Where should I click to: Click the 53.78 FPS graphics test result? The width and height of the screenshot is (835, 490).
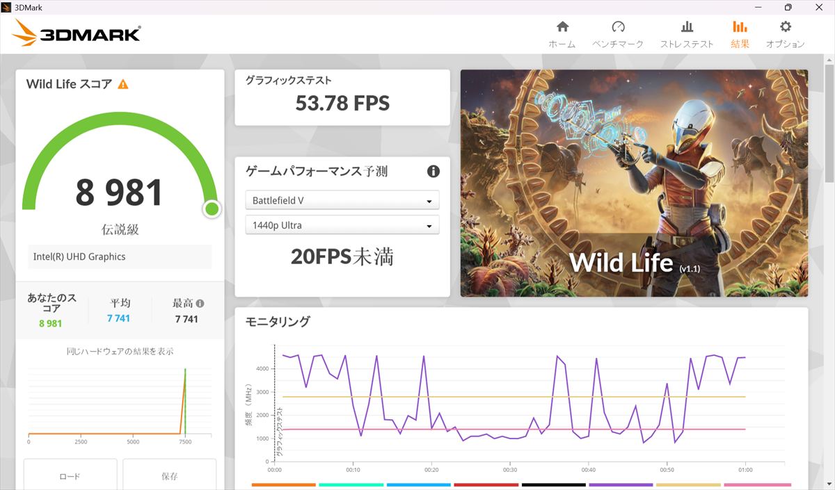click(x=342, y=104)
